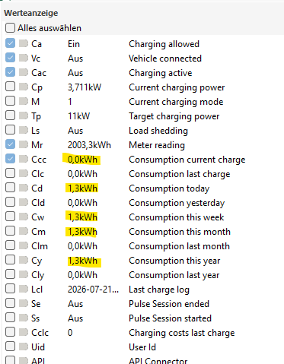Check the Pulse Session started checkbox
This screenshot has height=364, width=284.
tap(10, 318)
